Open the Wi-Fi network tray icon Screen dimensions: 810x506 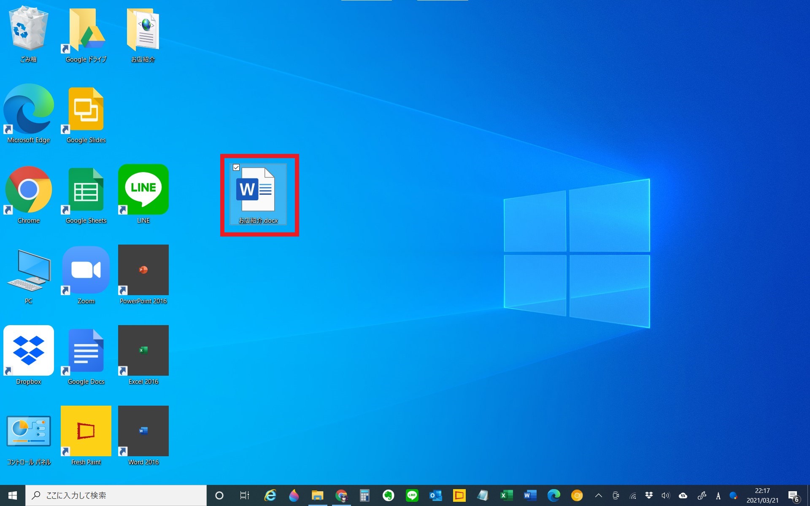pyautogui.click(x=633, y=495)
